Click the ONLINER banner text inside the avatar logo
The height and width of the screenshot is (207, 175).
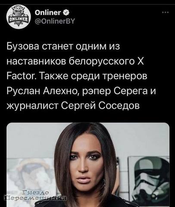19,19
